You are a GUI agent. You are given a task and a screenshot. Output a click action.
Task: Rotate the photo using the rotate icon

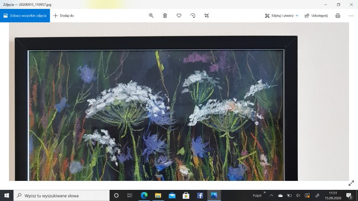coord(193,16)
